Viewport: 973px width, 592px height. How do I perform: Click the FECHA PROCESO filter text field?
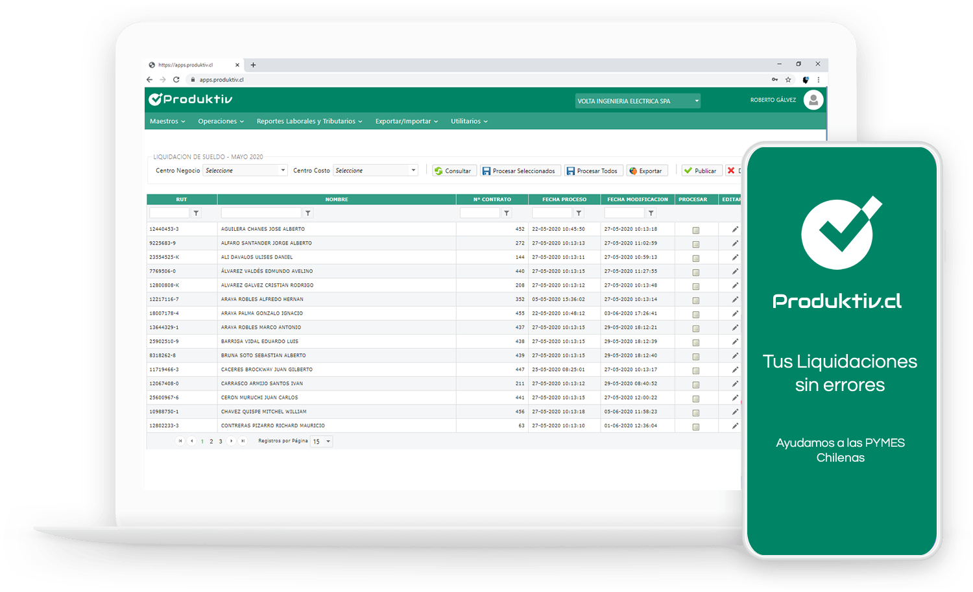point(552,213)
